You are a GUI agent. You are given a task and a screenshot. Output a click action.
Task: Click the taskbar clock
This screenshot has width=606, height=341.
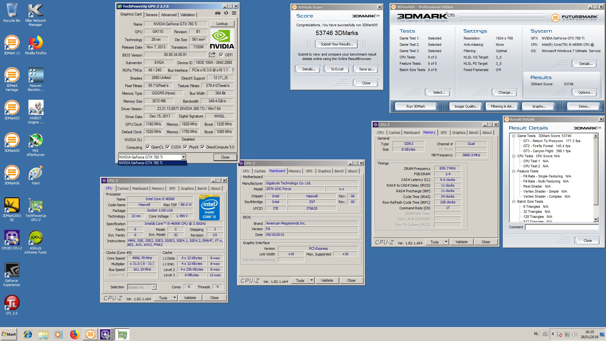coord(589,334)
